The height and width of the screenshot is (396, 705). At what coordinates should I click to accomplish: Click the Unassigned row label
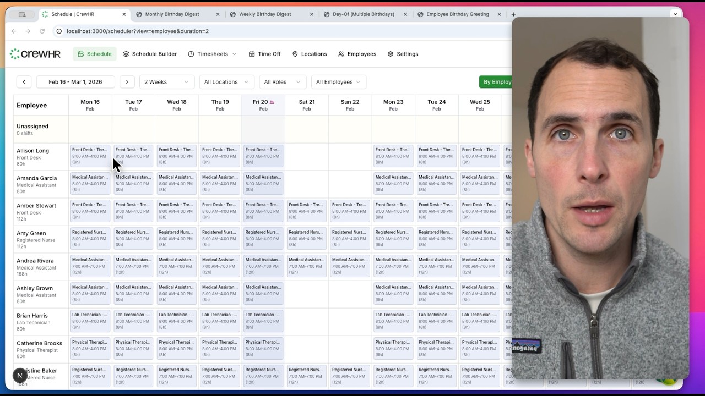pos(32,127)
